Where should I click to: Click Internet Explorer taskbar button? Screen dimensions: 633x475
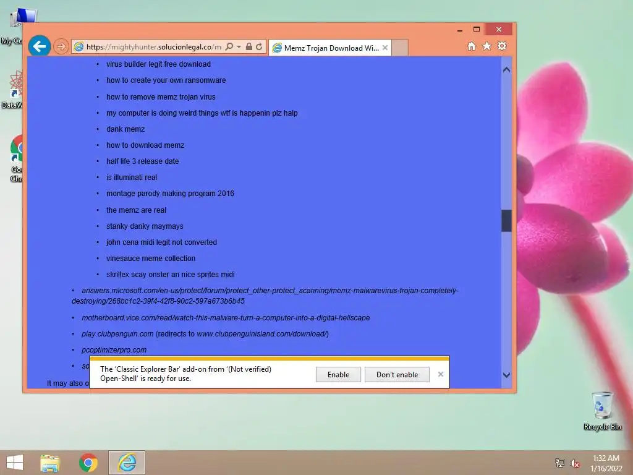pos(126,463)
